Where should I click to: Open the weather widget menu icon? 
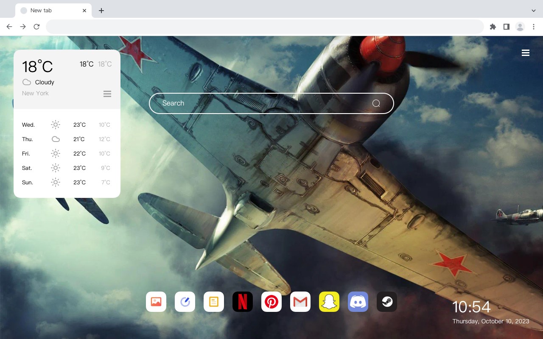tap(107, 94)
